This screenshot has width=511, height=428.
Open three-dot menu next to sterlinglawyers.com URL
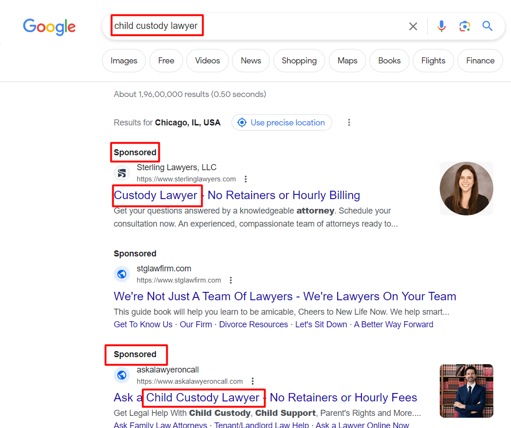(246, 179)
